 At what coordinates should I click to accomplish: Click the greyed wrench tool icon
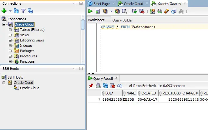coord(181,11)
